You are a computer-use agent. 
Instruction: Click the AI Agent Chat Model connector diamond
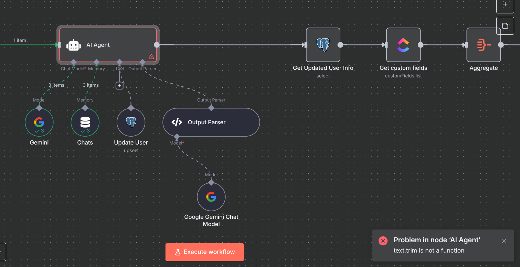[x=73, y=62]
